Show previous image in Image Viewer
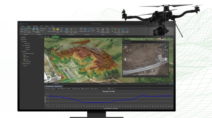This screenshot has width=212, height=118. (x=125, y=59)
